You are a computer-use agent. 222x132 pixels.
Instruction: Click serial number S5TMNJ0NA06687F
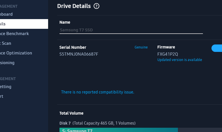pos(79,54)
